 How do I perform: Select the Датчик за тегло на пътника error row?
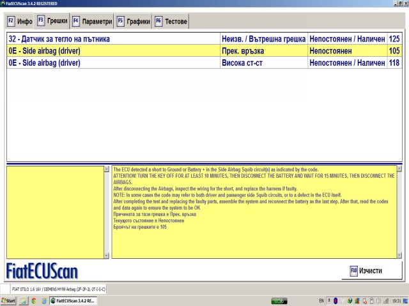point(112,39)
